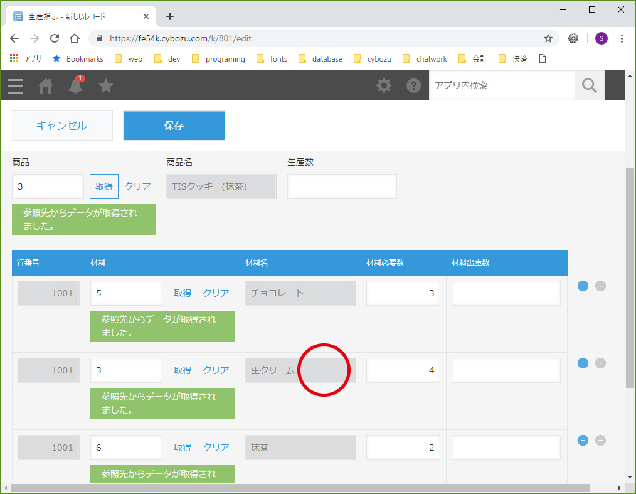Cancel editing with キャンセル button

click(61, 126)
